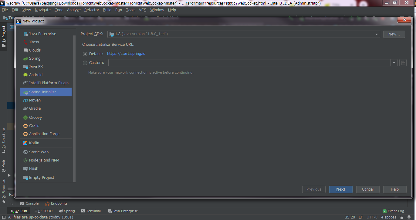Click the dialog Help button
Image resolution: width=416 pixels, height=220 pixels.
pos(395,189)
